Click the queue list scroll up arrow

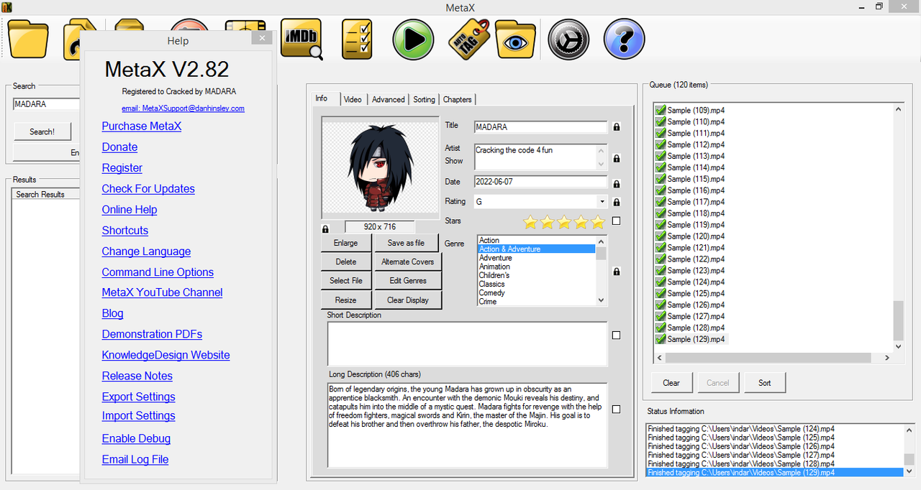click(898, 109)
